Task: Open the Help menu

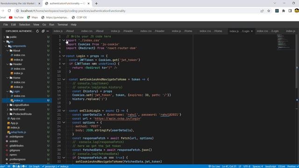Action: 74,25
